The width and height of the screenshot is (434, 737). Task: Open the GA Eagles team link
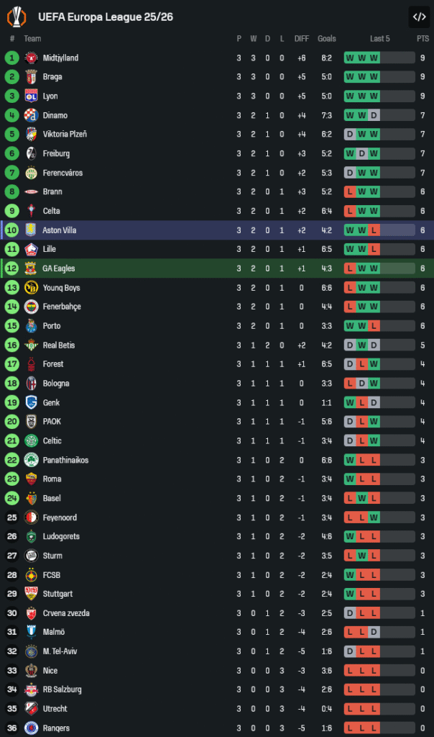coord(58,268)
